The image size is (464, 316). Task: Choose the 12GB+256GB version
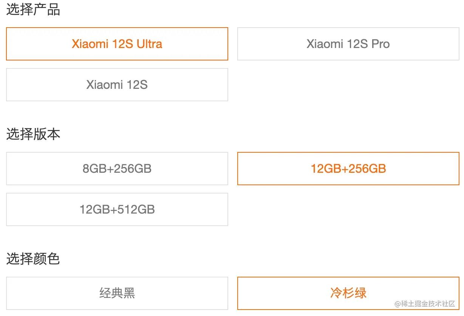tap(348, 169)
